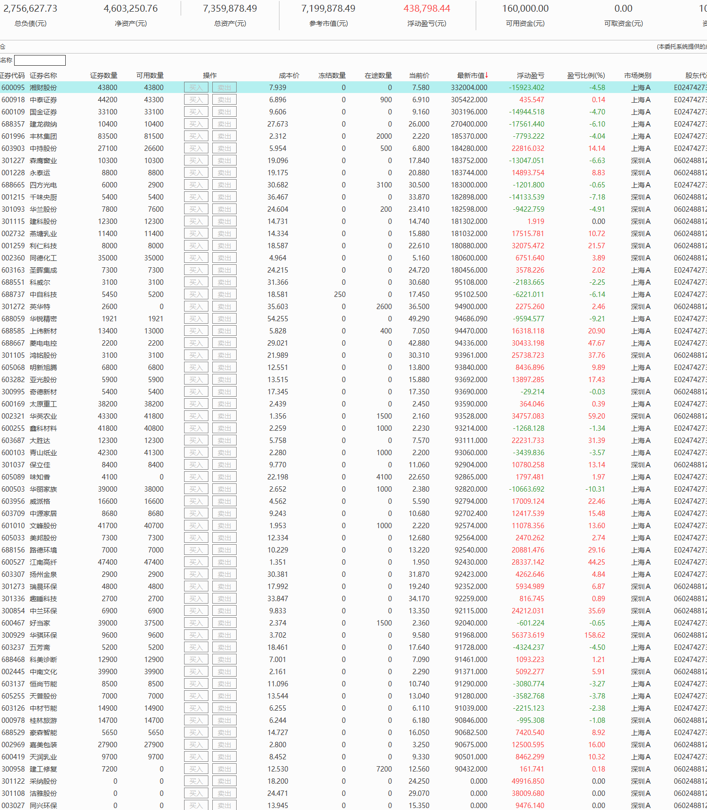Select the 英华特 stock name

click(x=40, y=307)
